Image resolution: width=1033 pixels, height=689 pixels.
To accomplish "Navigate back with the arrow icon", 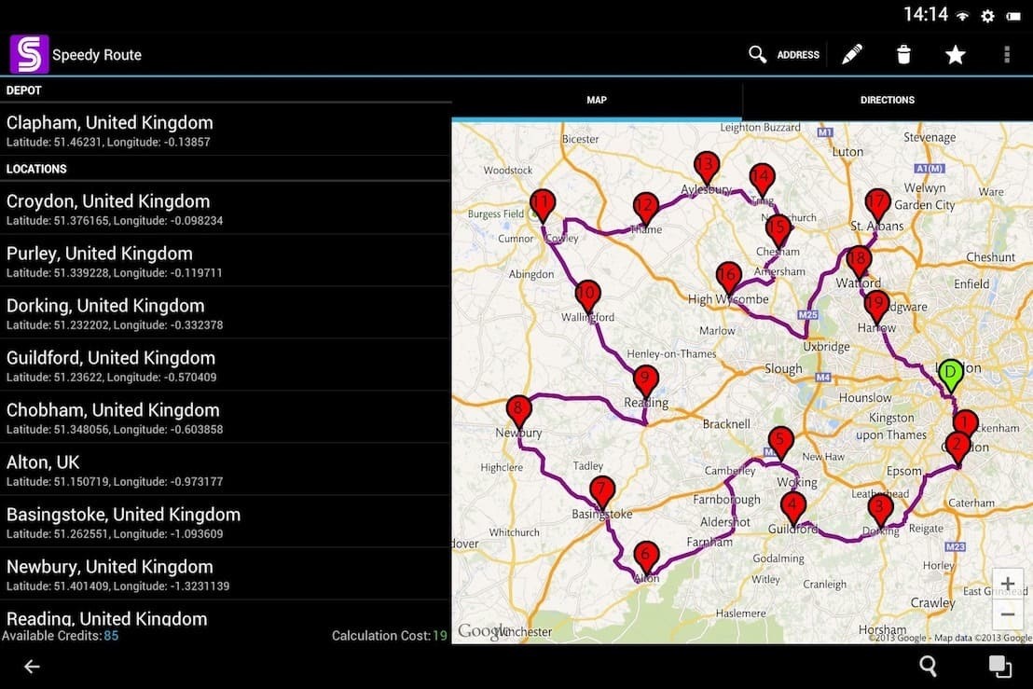I will [32, 666].
